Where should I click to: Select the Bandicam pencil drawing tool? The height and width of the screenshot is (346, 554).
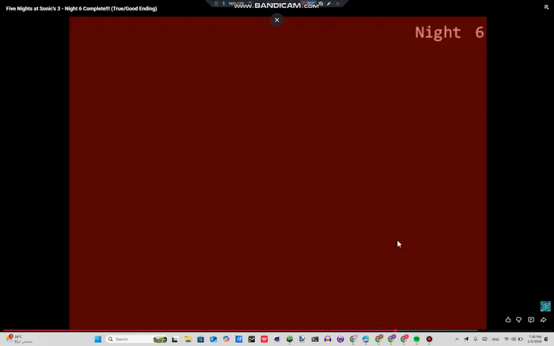coord(329,4)
